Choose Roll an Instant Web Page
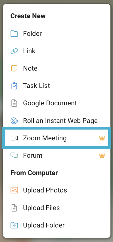Screen dimensions: 113x242 coord(56,120)
